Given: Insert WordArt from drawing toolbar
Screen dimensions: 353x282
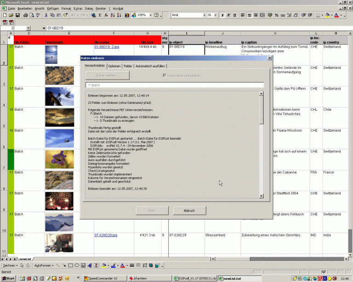Looking at the screenshot, I should click(90, 265).
